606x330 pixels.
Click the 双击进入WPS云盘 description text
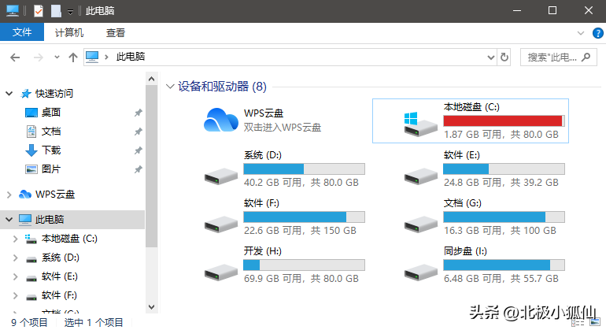(283, 128)
